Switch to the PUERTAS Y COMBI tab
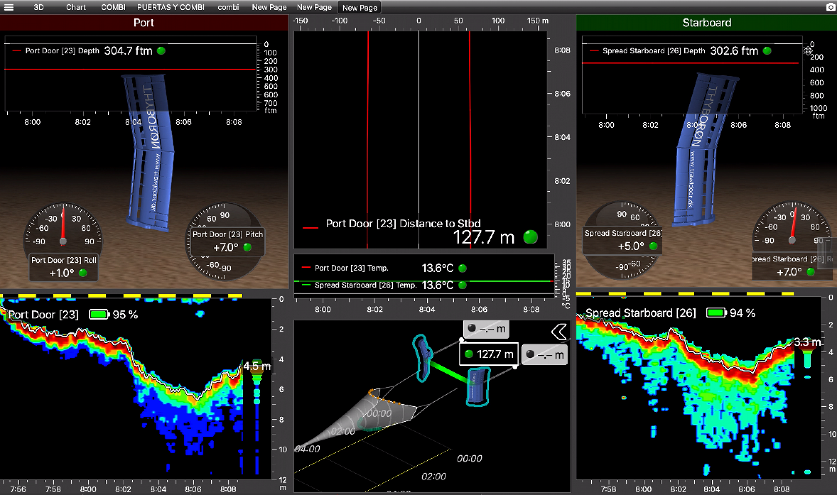This screenshot has width=837, height=495. pyautogui.click(x=171, y=7)
